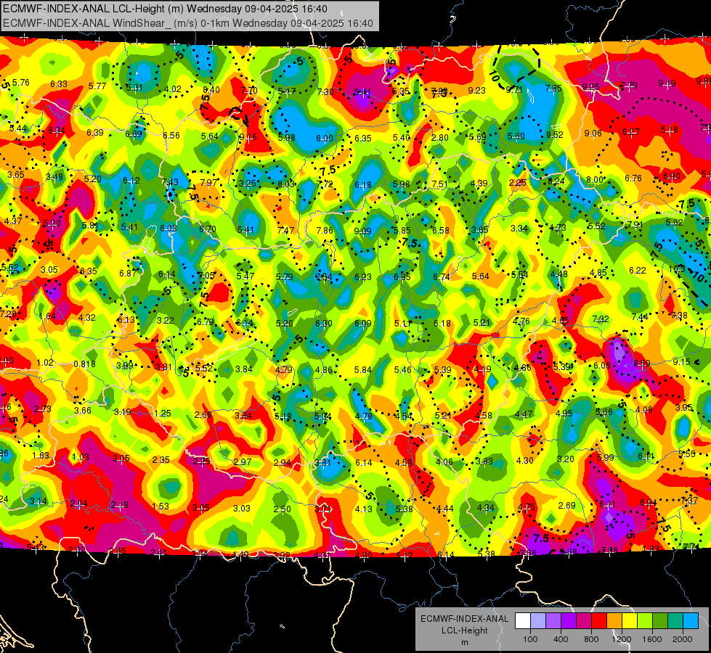Click the wind shear value 3.48

[54, 177]
